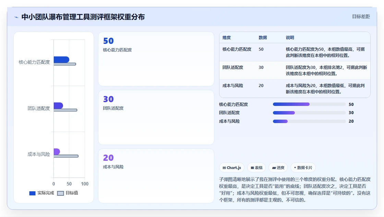Click the 团队适配度为30 description cell
This screenshot has width=384, height=217.
[326, 71]
